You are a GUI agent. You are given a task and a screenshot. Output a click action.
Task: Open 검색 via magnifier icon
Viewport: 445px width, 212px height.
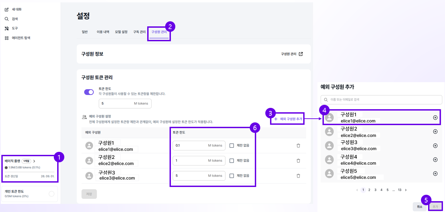(6, 19)
